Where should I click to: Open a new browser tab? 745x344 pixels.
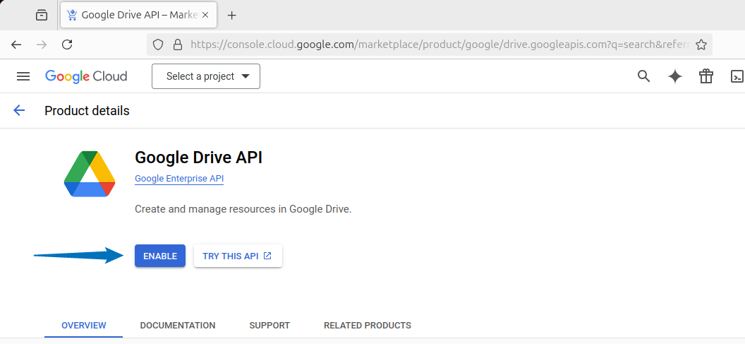tap(231, 16)
